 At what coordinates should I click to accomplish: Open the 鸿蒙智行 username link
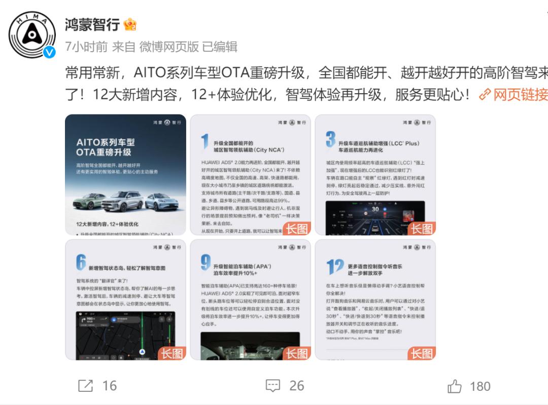click(93, 24)
